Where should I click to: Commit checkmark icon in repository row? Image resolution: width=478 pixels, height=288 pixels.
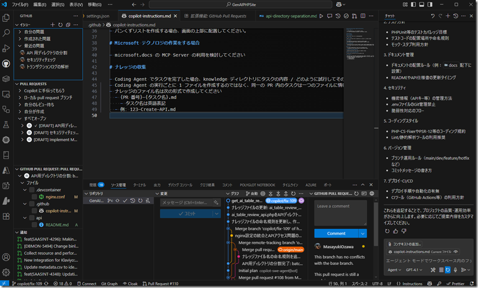tap(125, 201)
